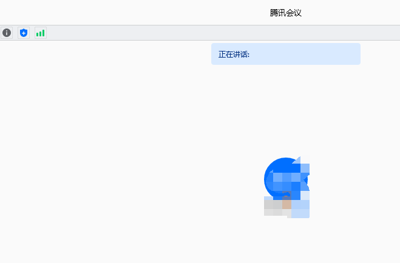Click the 腾讯会议 window title

click(x=286, y=13)
